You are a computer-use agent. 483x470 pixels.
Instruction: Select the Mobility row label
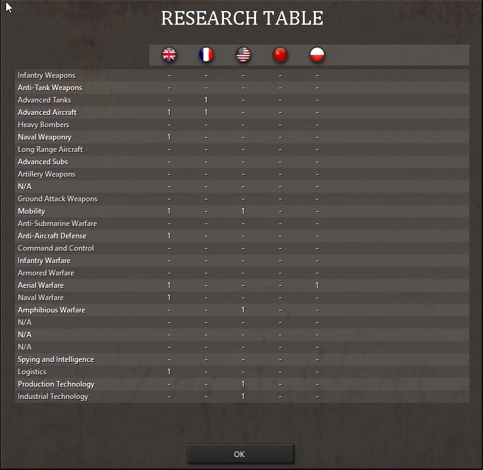31,211
